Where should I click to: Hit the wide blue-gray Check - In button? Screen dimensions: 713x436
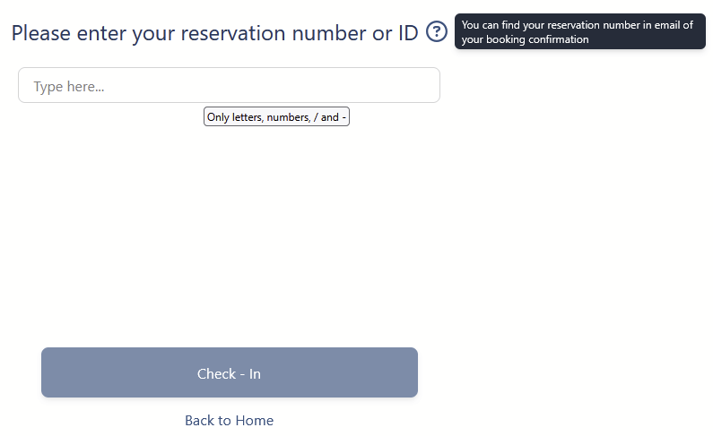point(229,372)
